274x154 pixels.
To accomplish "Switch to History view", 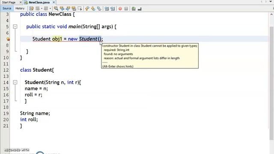I will (x=20, y=9).
